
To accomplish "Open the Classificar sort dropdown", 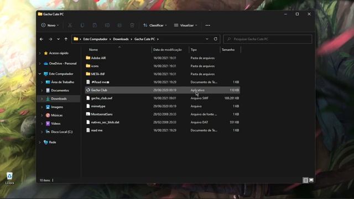I will 155,25.
